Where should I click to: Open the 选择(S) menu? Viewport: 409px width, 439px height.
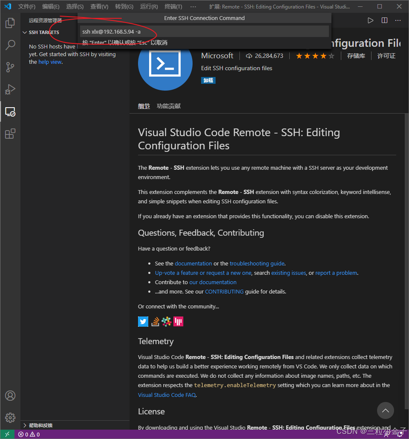(x=75, y=6)
